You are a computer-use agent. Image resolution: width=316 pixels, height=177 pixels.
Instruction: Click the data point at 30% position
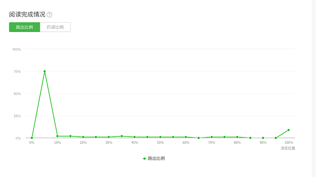109,137
